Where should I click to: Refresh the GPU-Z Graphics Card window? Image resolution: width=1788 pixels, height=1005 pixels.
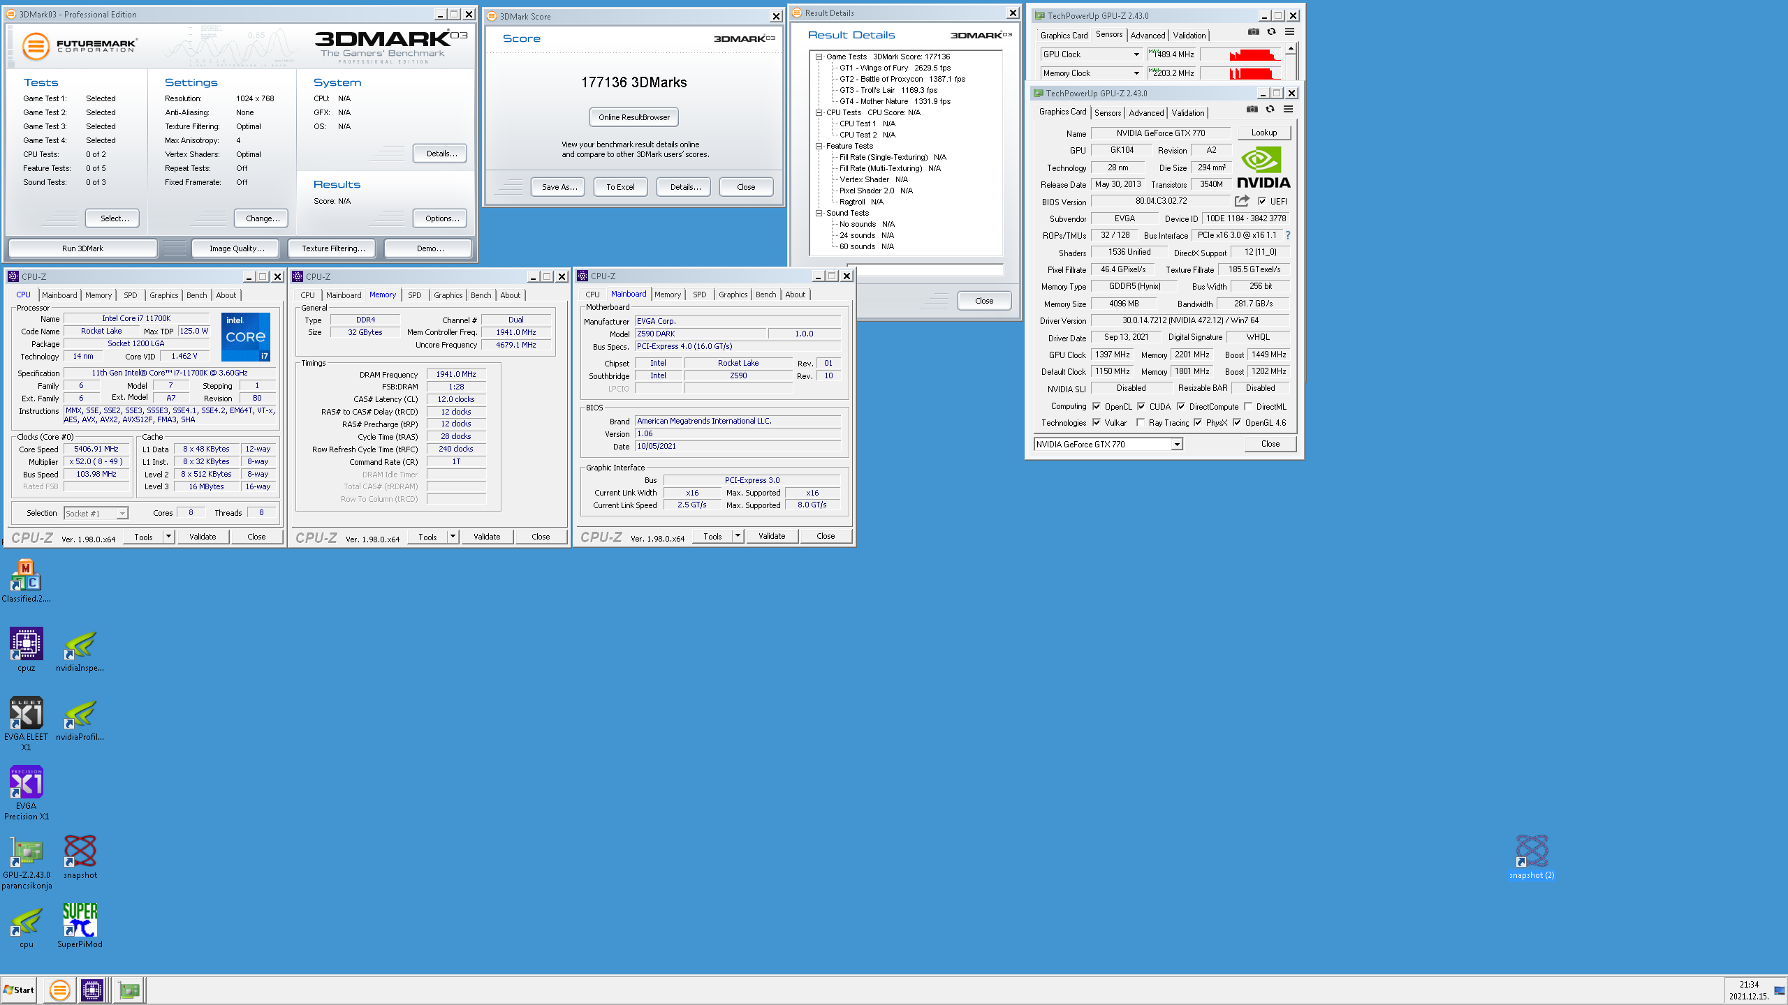[1270, 110]
